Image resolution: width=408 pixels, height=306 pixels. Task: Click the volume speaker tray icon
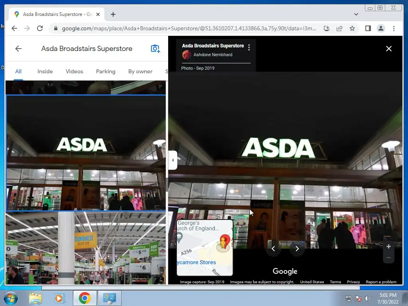click(367, 298)
